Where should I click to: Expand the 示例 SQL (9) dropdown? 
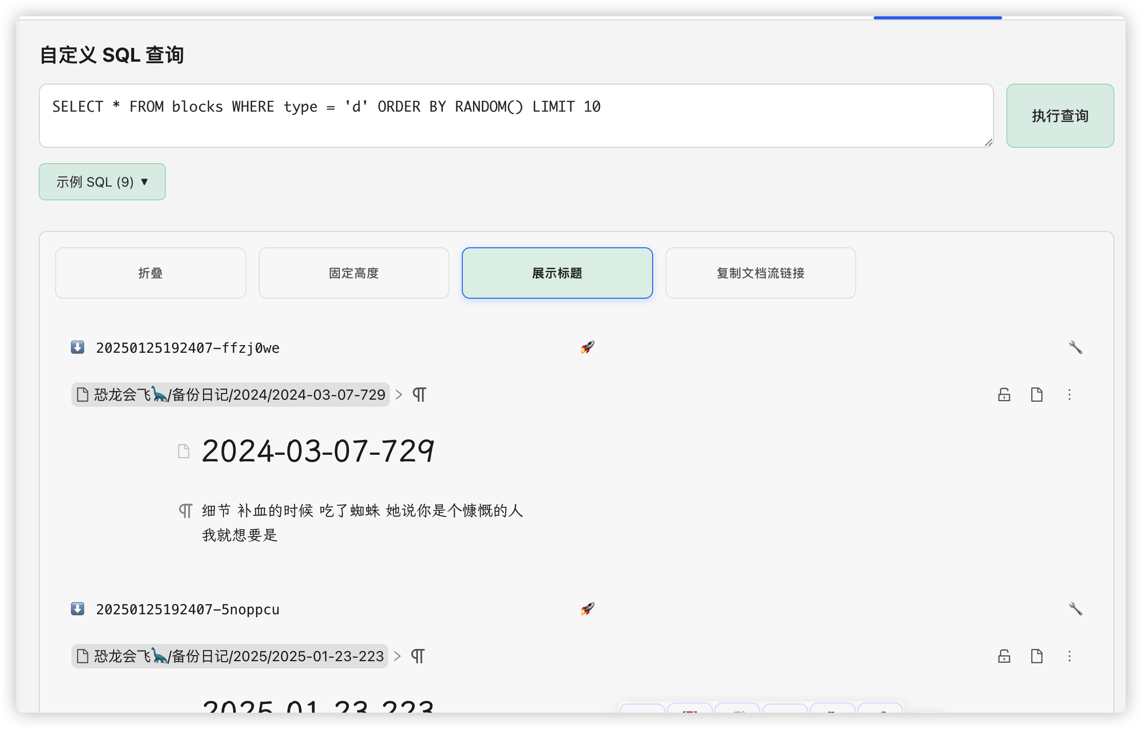[102, 182]
